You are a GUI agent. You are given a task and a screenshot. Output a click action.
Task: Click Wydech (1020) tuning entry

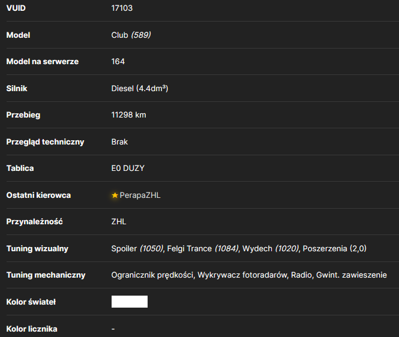pyautogui.click(x=271, y=249)
